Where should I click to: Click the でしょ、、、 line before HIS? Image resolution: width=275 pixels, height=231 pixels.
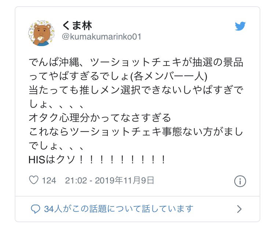(x=56, y=146)
